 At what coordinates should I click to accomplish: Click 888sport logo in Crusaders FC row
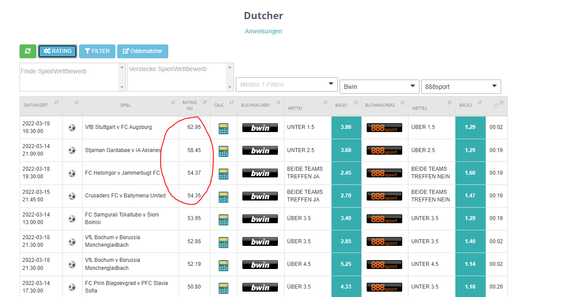384,196
